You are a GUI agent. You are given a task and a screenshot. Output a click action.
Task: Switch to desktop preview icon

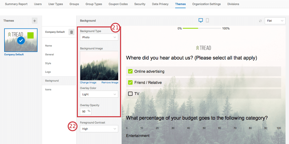201,20
